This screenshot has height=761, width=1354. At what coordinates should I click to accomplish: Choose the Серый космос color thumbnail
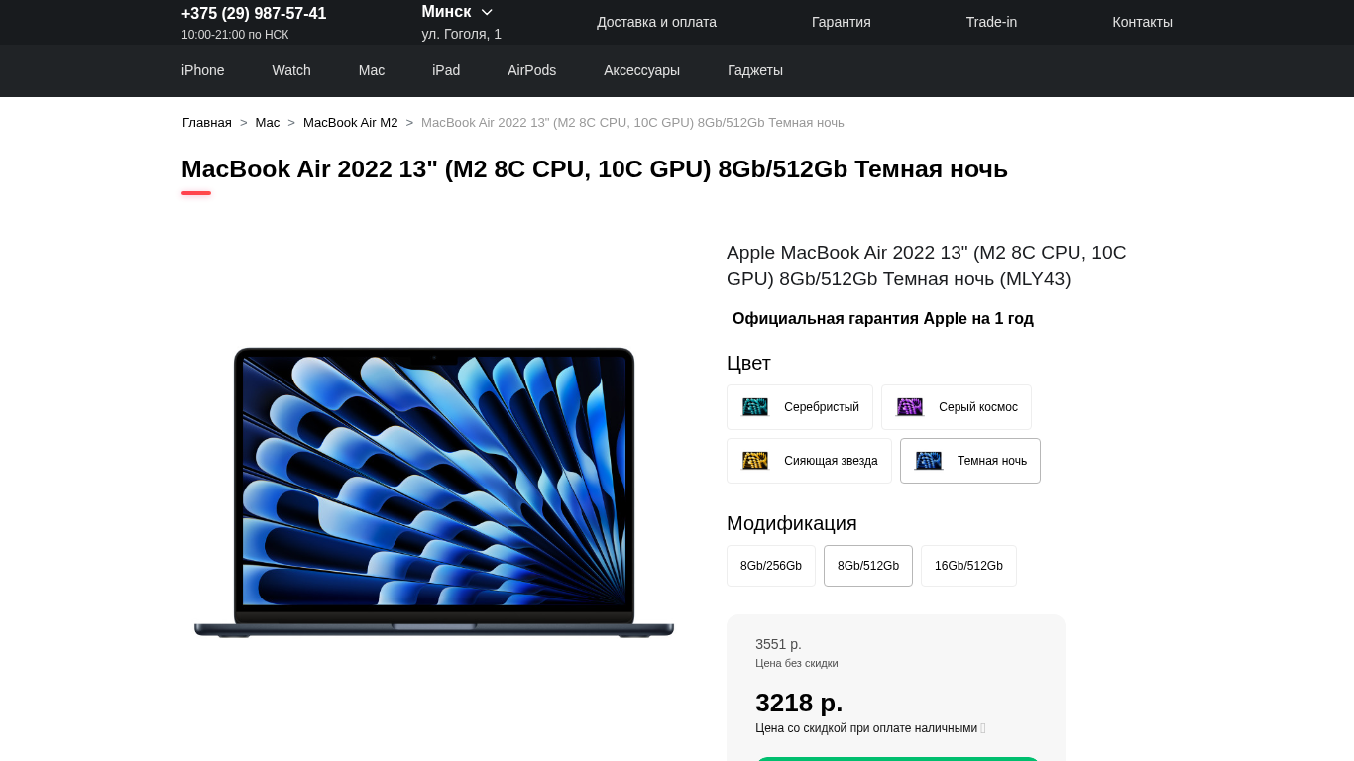click(x=910, y=407)
